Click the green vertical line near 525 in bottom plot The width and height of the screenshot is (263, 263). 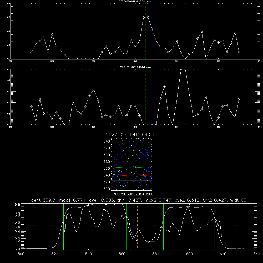coord(63,226)
